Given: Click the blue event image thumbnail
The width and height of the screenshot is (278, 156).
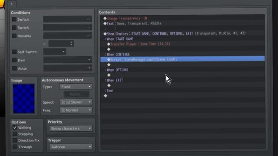Looking at the screenshot, I should click(24, 98).
